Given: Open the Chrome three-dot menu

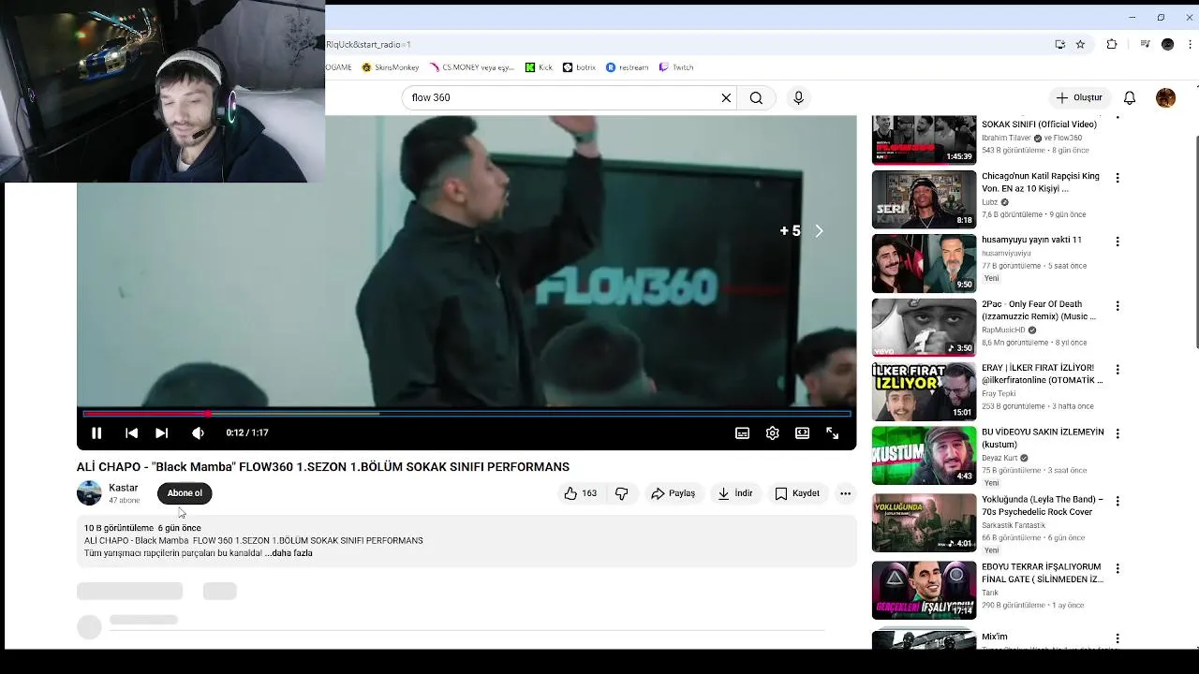Looking at the screenshot, I should point(1191,44).
